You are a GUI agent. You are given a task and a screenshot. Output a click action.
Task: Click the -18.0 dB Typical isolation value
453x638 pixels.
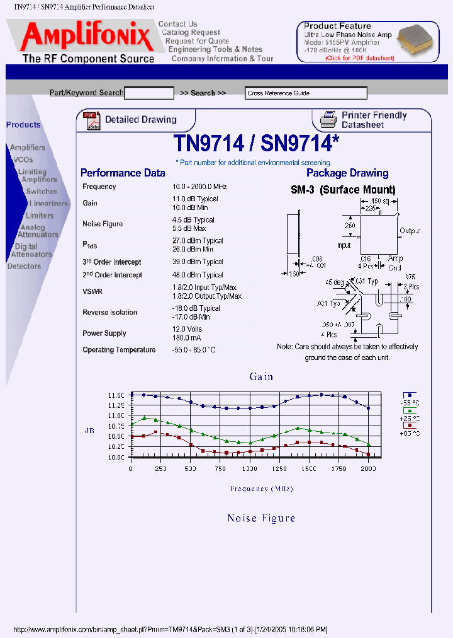coord(196,308)
